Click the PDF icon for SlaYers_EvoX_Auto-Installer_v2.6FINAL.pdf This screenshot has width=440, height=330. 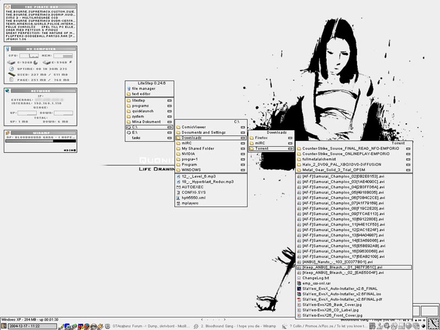tap(299, 299)
